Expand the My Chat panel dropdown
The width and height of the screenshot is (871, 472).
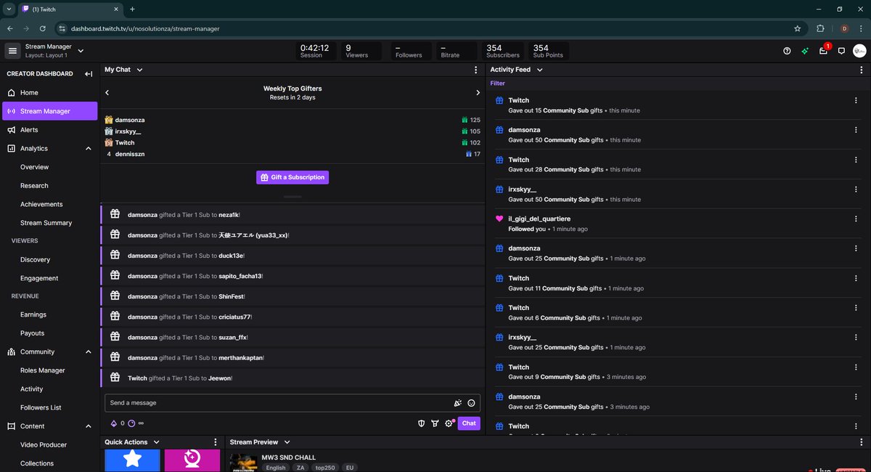click(139, 70)
